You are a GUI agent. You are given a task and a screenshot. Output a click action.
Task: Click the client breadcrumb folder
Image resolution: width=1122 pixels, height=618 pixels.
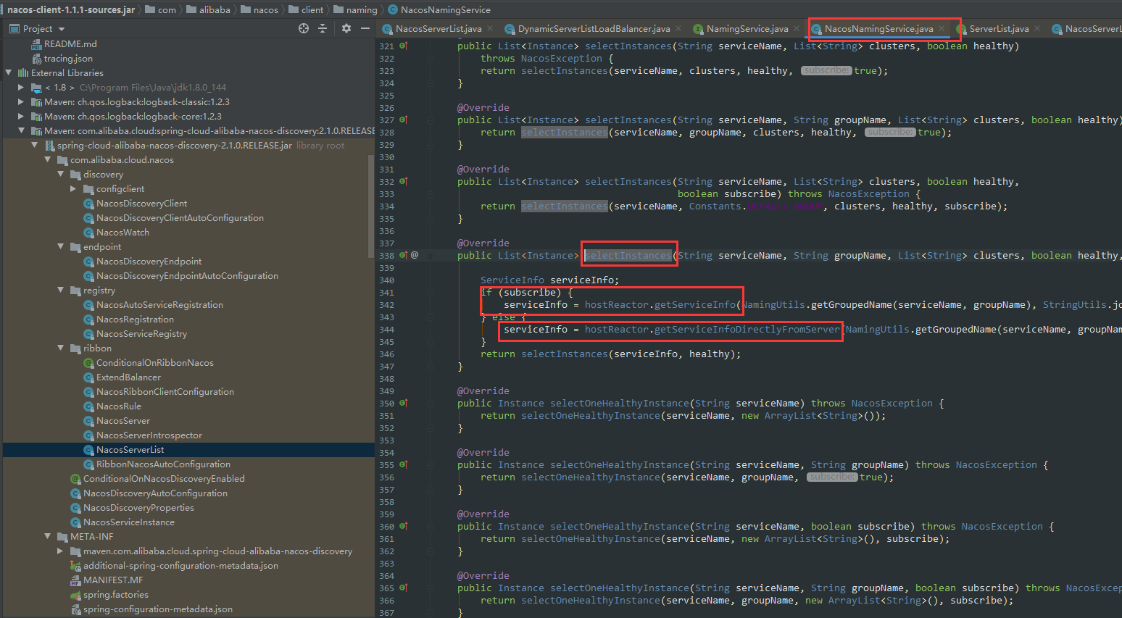pos(306,9)
